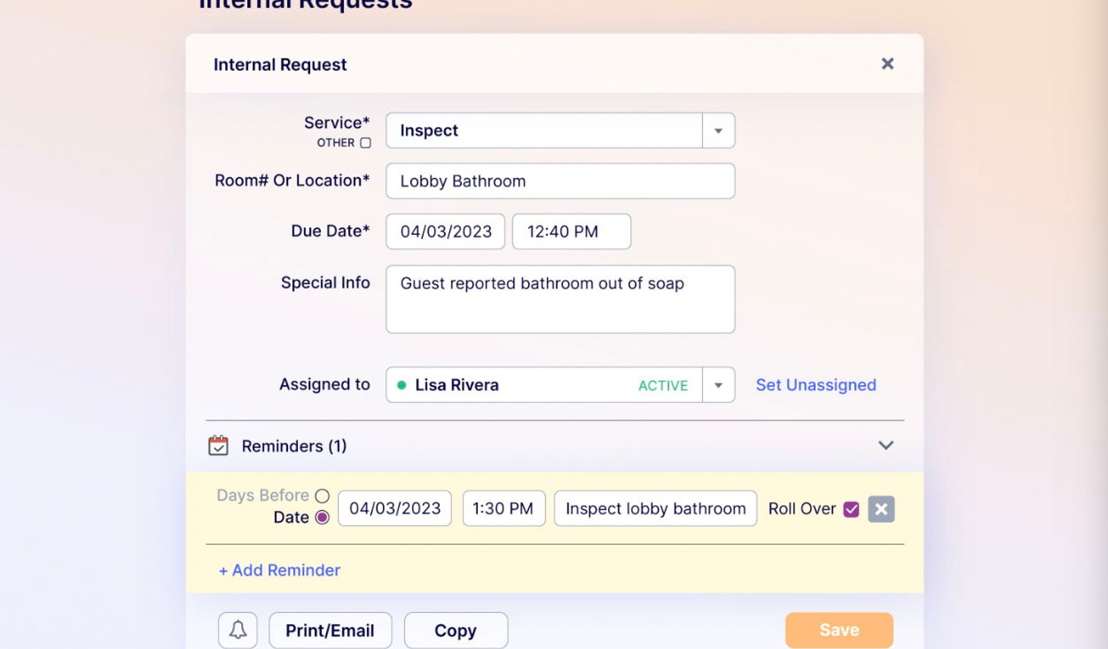Open the Service dropdown arrow
1108x649 pixels.
pyautogui.click(x=718, y=131)
